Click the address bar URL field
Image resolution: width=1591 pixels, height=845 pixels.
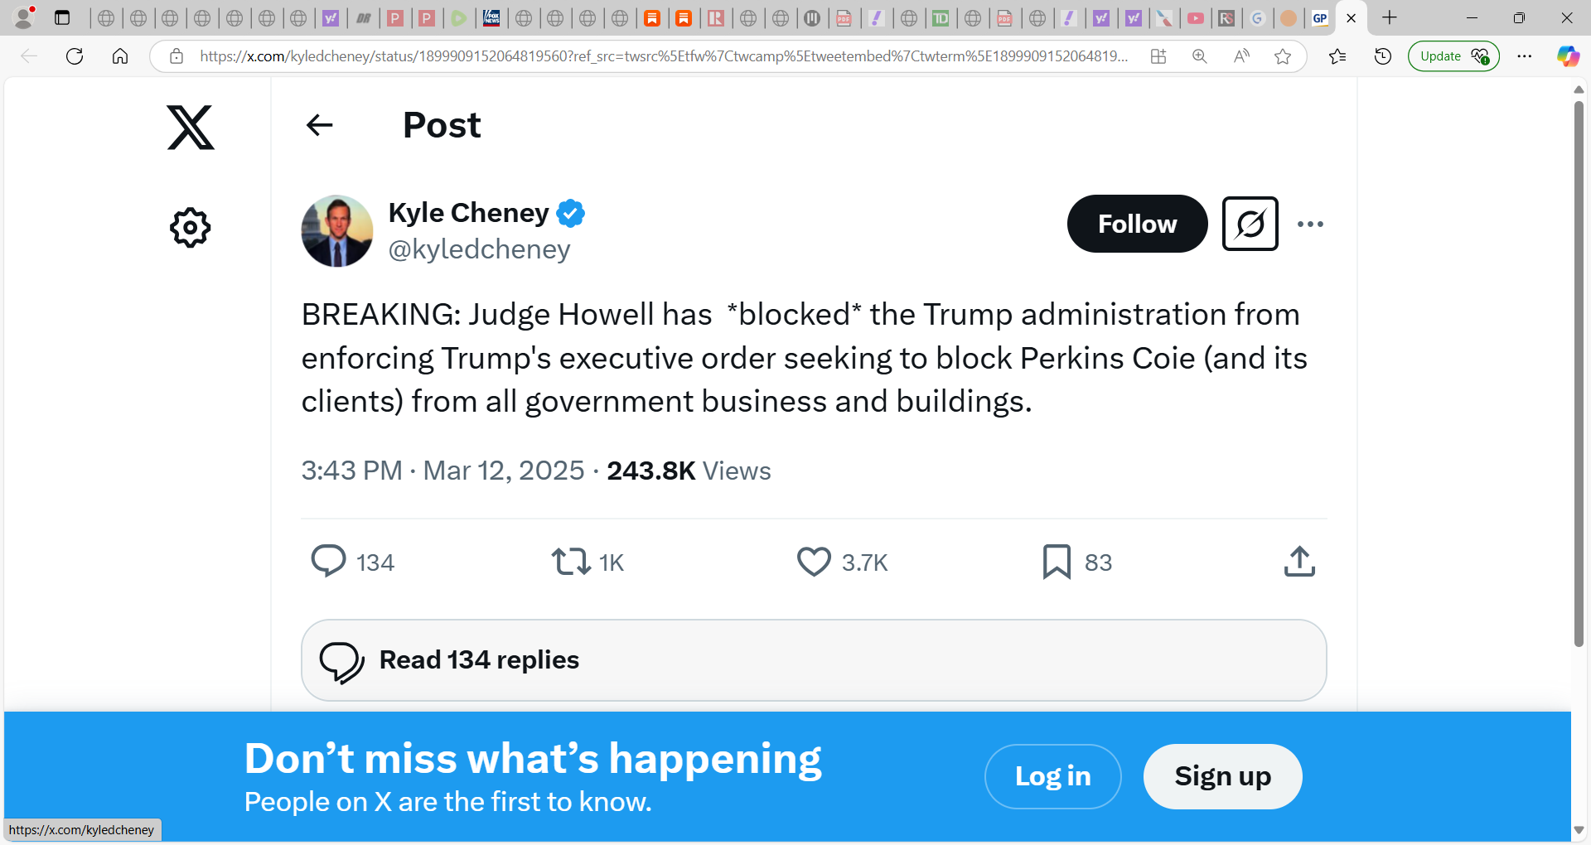[x=663, y=56]
